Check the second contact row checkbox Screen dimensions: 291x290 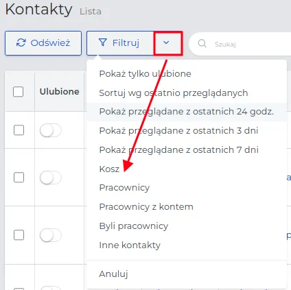pos(19,177)
